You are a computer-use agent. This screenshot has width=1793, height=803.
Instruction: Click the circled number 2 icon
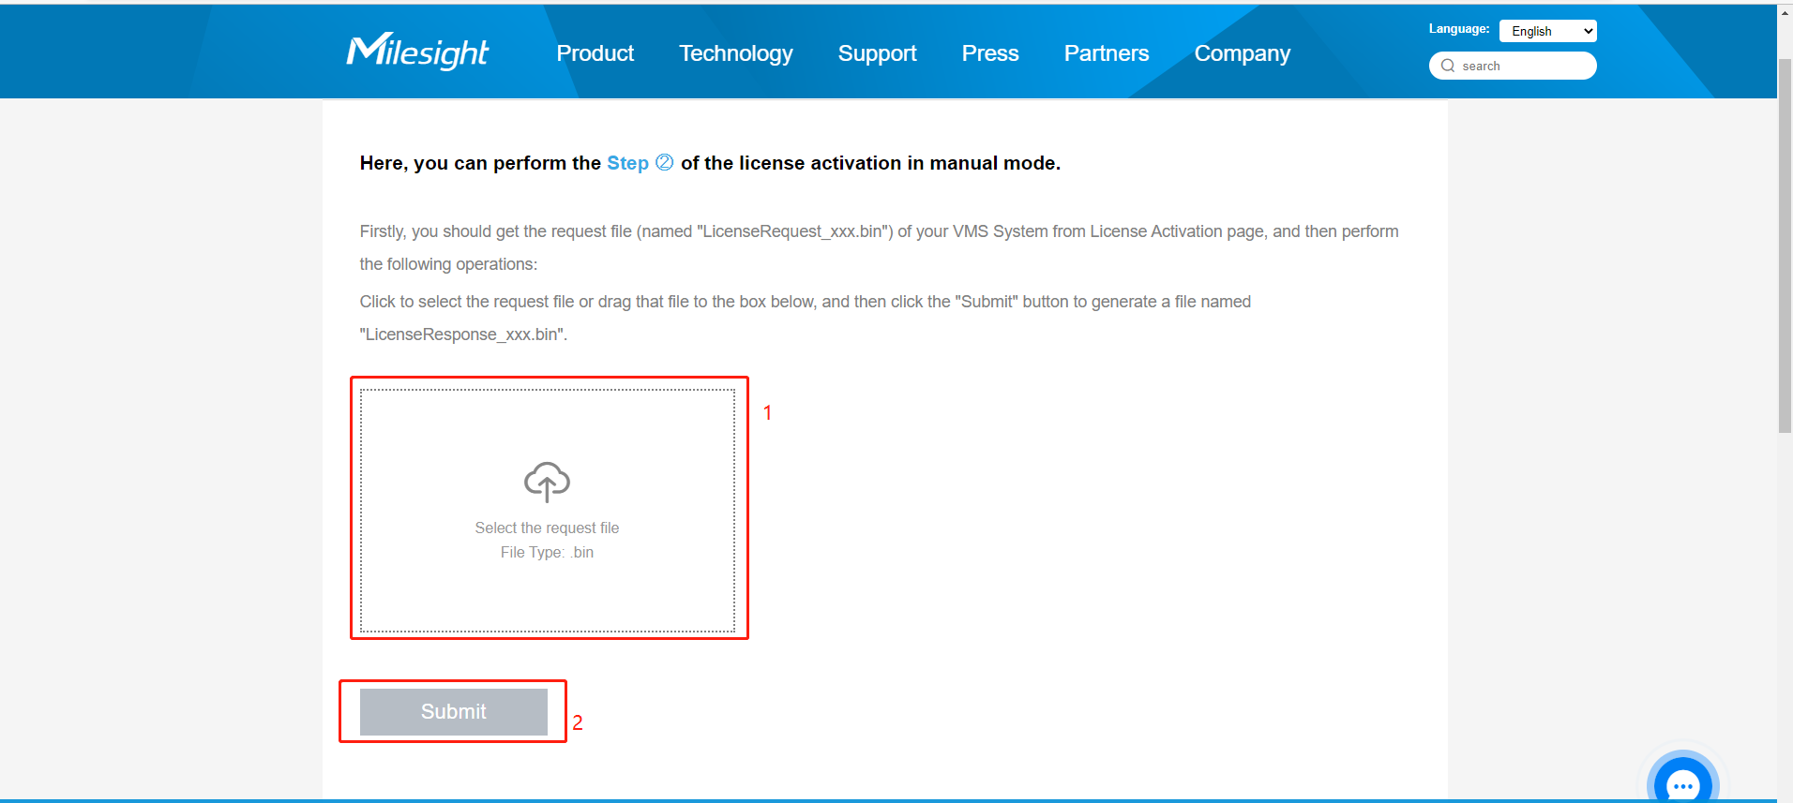(x=664, y=162)
